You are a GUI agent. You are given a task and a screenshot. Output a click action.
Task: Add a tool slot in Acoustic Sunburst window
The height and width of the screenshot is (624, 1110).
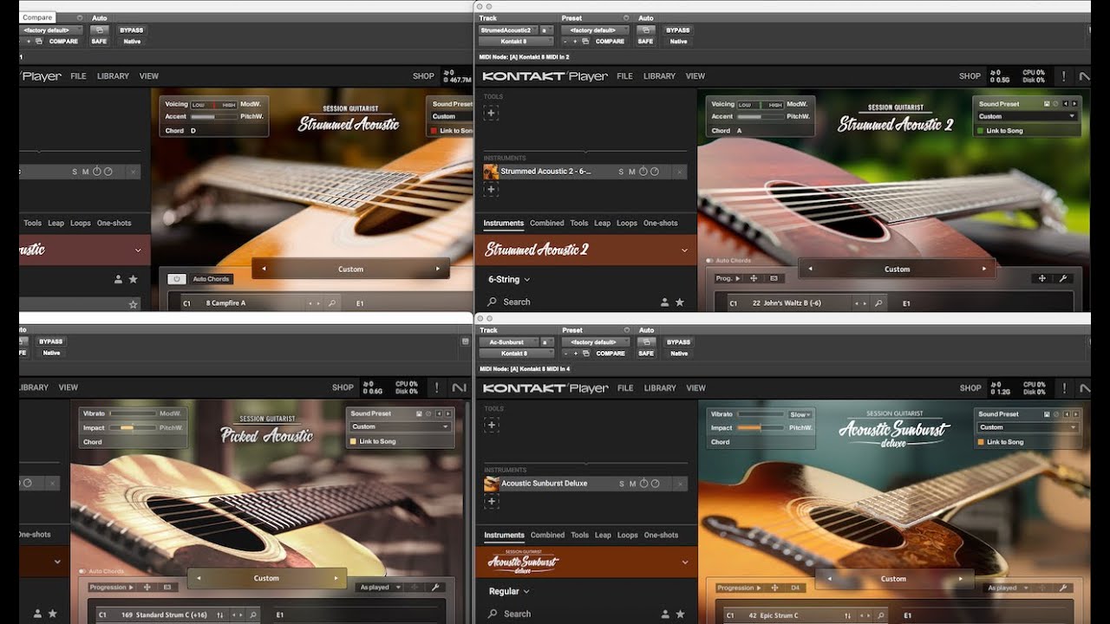coord(491,425)
